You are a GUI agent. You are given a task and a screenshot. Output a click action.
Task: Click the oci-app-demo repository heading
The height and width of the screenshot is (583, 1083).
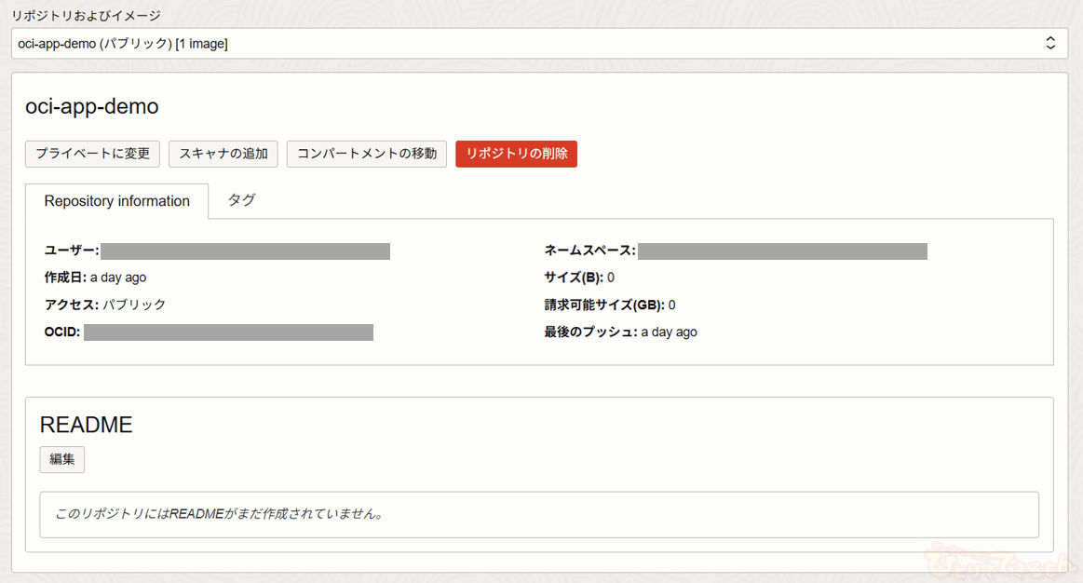[x=91, y=107]
